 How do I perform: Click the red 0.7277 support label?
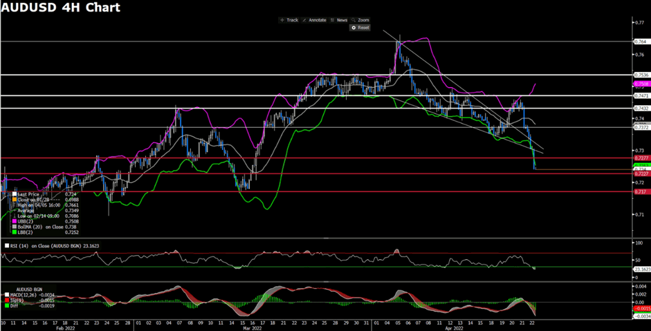[x=641, y=158]
